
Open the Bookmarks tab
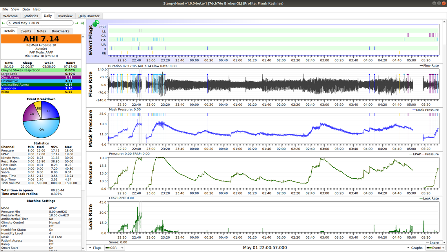[x=60, y=31]
